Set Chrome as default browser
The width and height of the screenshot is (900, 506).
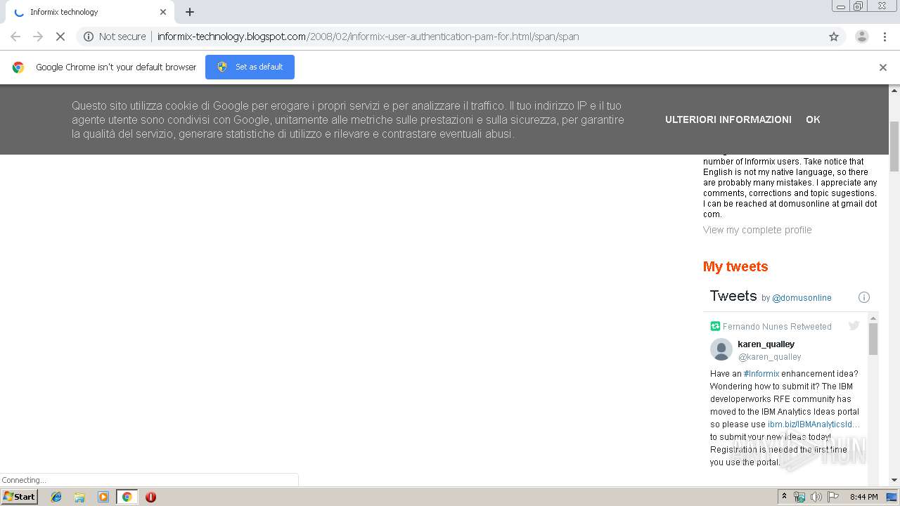(x=250, y=67)
